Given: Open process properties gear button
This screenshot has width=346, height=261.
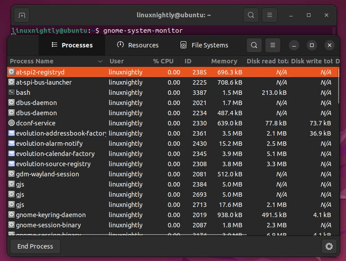Looking at the screenshot, I should [329, 246].
